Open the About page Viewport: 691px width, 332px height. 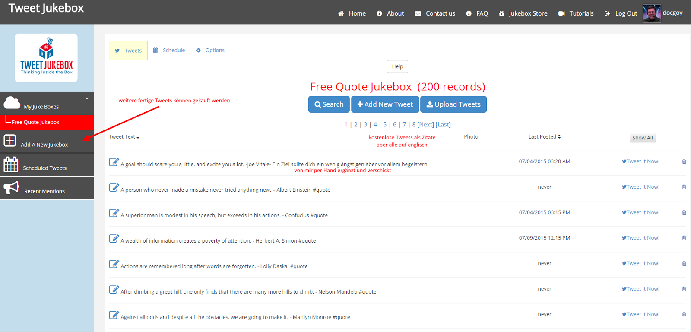pos(390,13)
